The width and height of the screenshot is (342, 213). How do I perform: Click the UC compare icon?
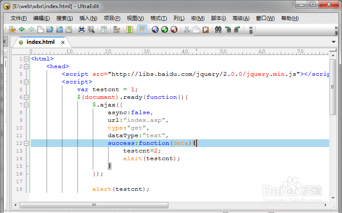pos(155,29)
